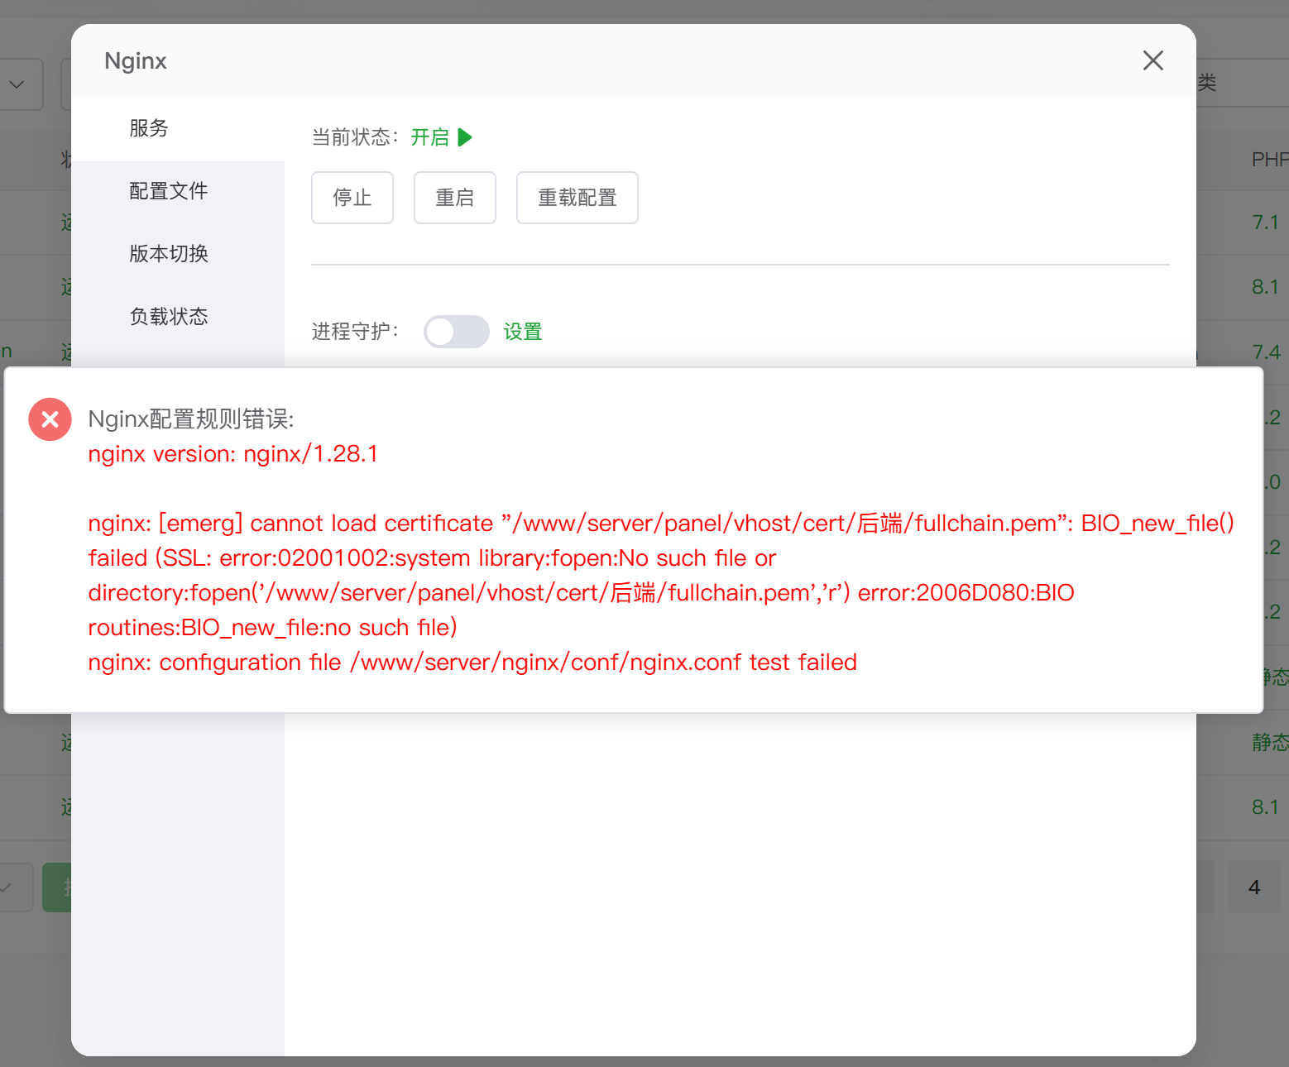The height and width of the screenshot is (1067, 1289).
Task: Click the 当前状态 label
Action: pyautogui.click(x=356, y=137)
